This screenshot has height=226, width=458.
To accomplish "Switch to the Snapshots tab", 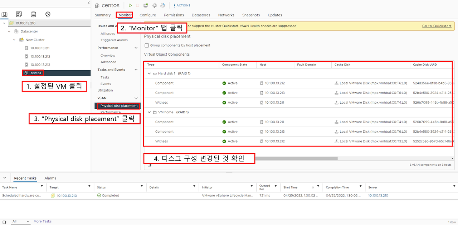I will tap(251, 15).
